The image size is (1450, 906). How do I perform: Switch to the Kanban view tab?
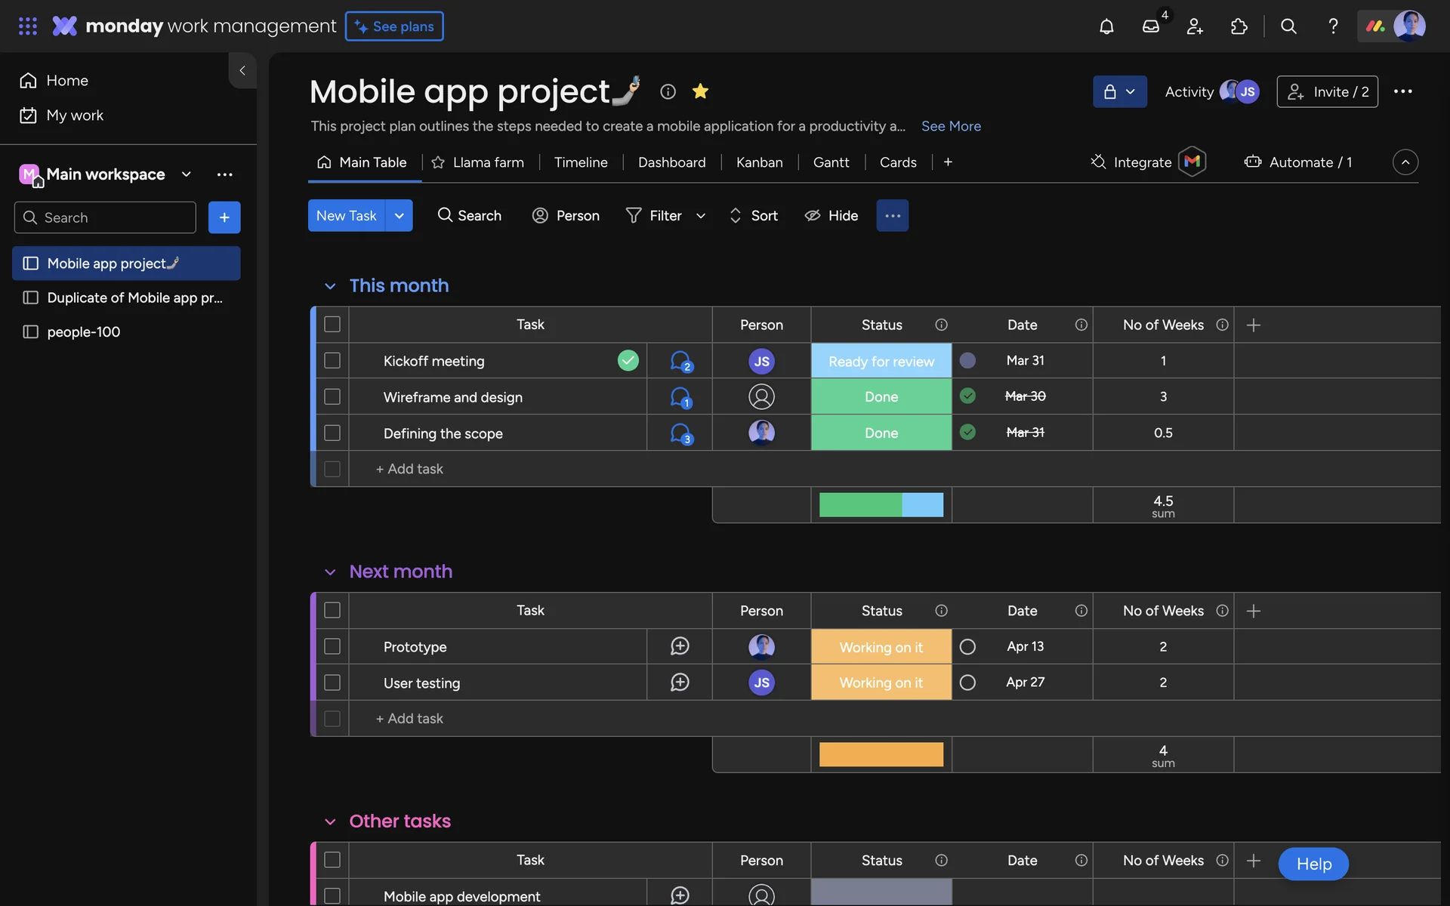(x=759, y=162)
